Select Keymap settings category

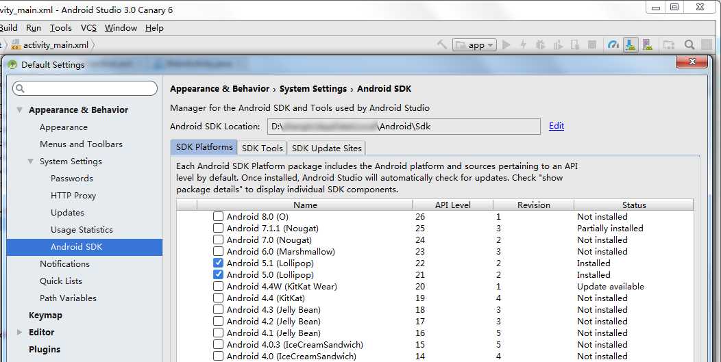tap(45, 315)
